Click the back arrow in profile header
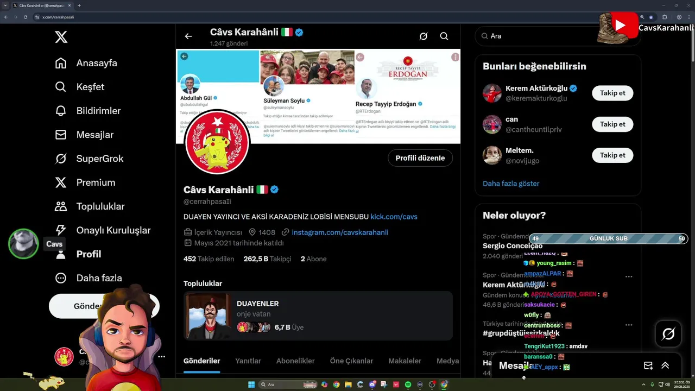 coord(188,36)
